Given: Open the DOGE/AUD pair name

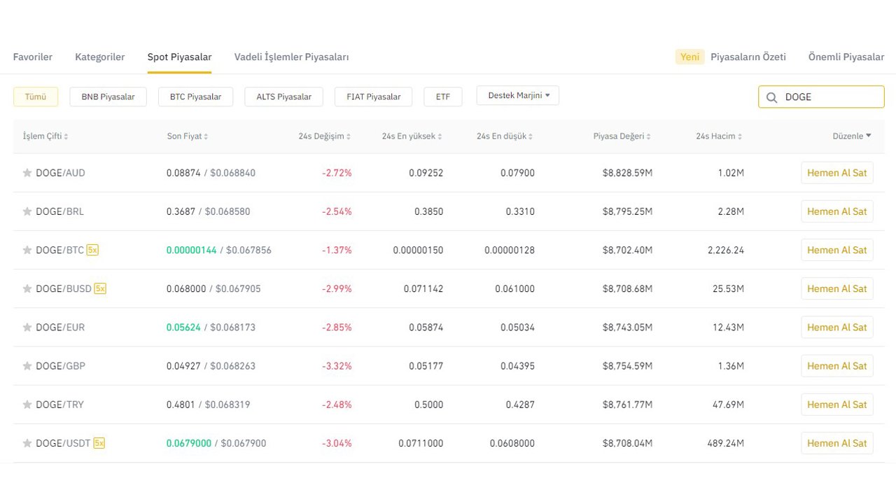Looking at the screenshot, I should coord(60,173).
